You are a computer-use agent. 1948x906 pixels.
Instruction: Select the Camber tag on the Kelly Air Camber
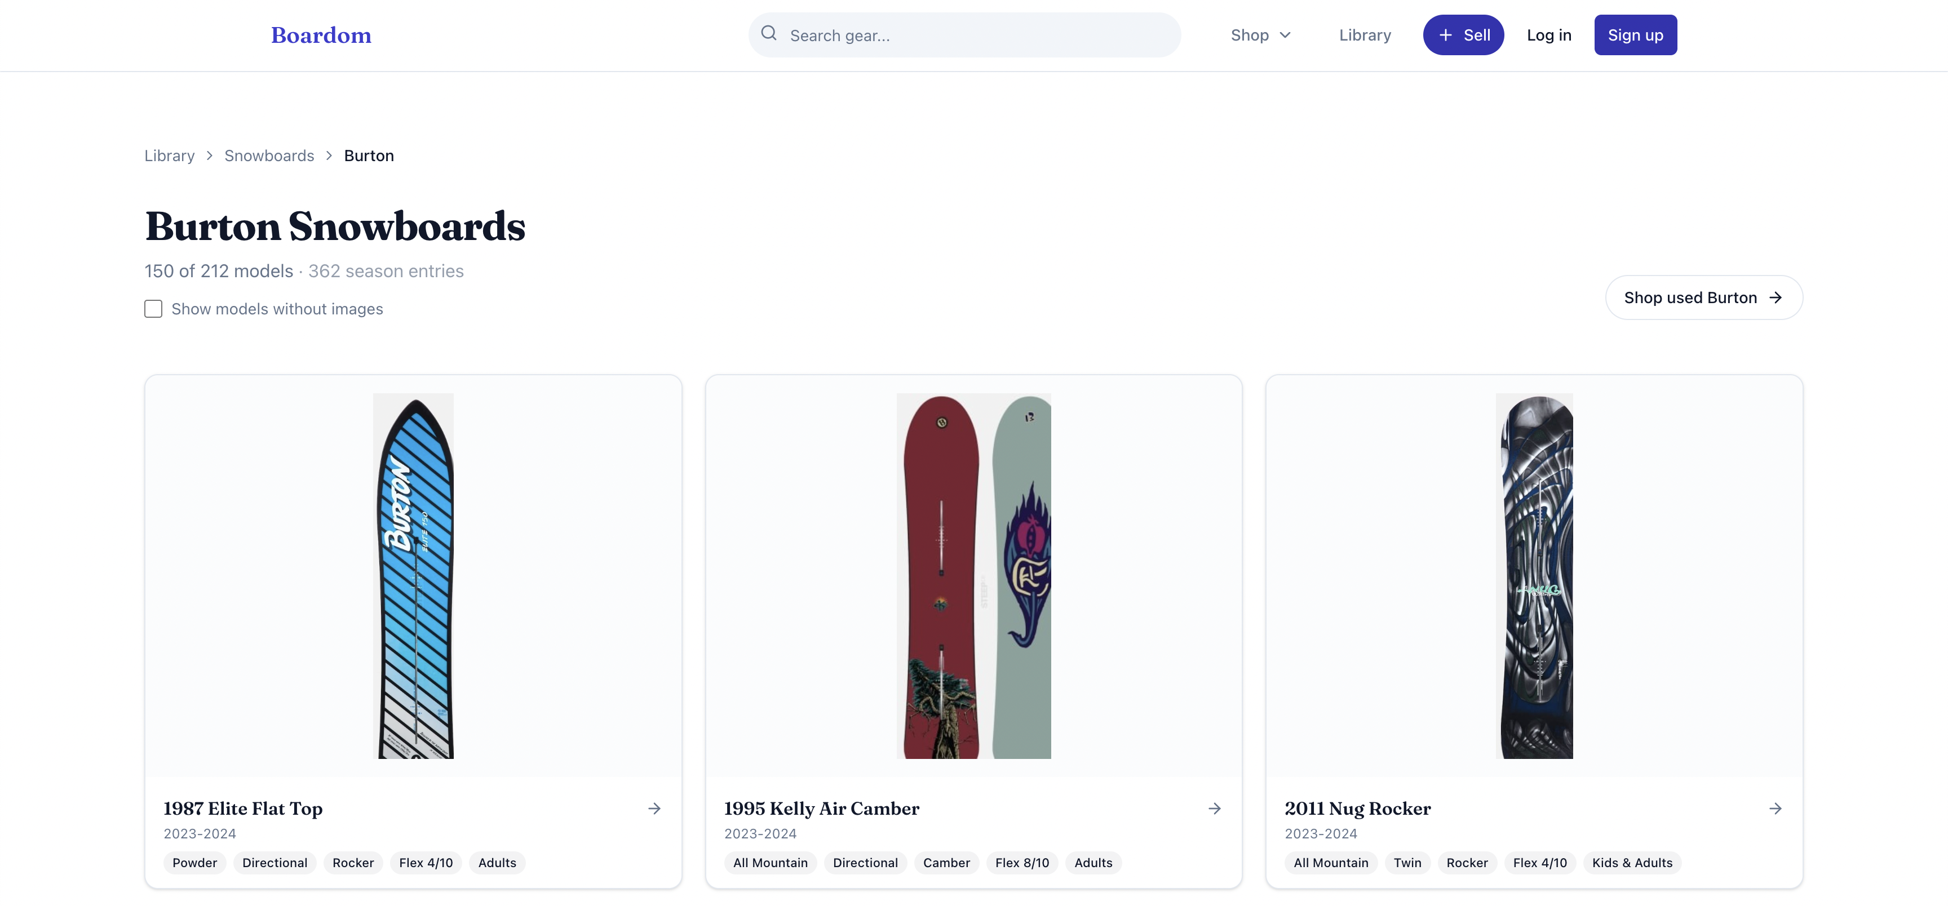click(946, 862)
